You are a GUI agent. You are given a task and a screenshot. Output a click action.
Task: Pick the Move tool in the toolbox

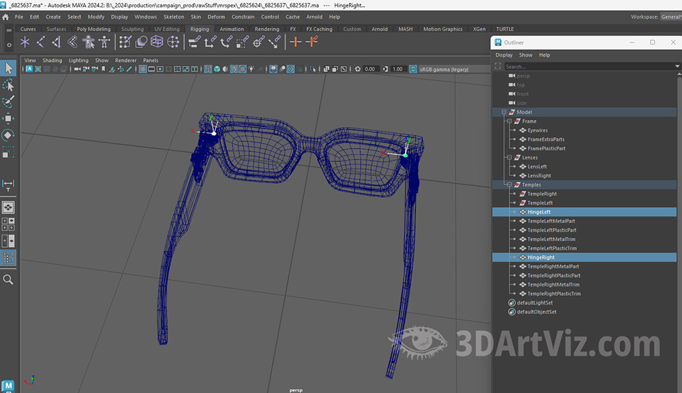click(x=9, y=119)
